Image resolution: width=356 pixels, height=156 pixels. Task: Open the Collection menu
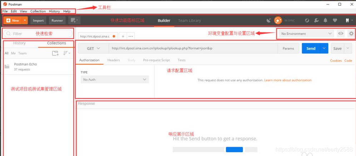[38, 11]
